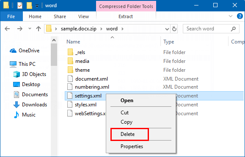This screenshot has height=157, width=245.
Task: Open Help with the question mark icon
Action: 239,16
